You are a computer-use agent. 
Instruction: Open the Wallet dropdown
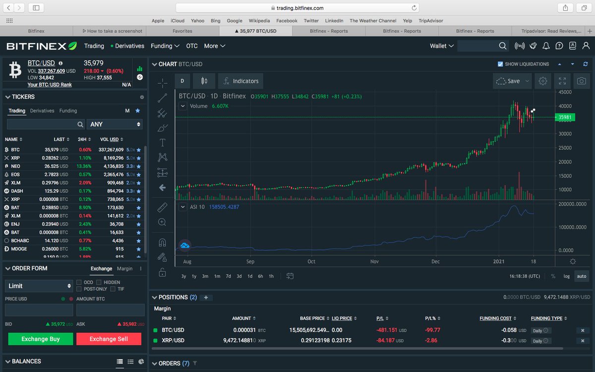click(x=441, y=46)
